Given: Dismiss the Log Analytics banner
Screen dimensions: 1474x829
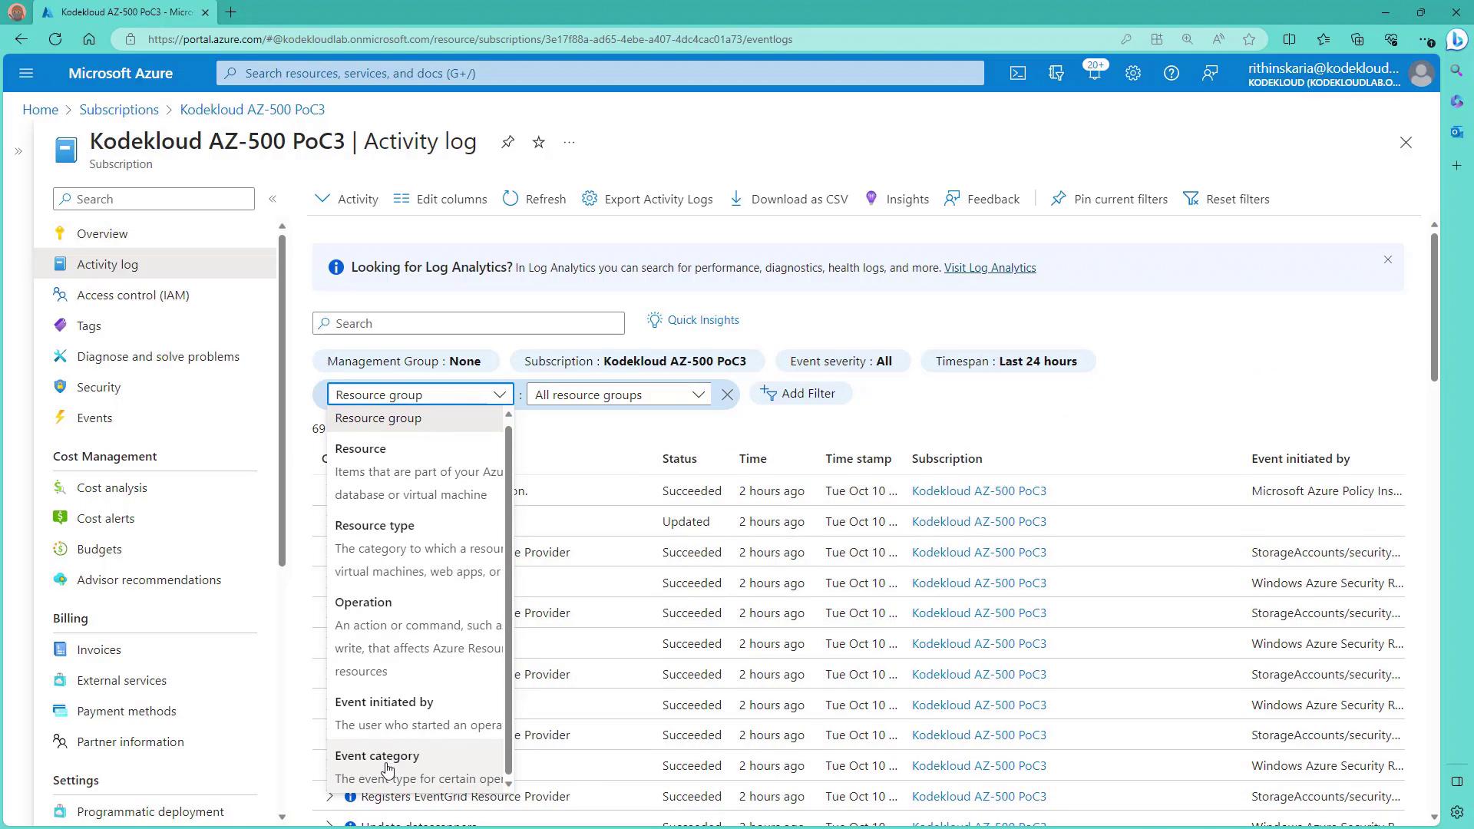Looking at the screenshot, I should click(x=1387, y=259).
